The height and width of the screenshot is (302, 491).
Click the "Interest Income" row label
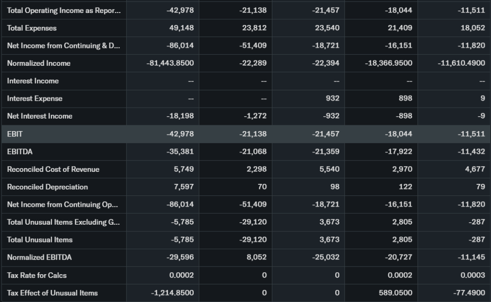33,81
